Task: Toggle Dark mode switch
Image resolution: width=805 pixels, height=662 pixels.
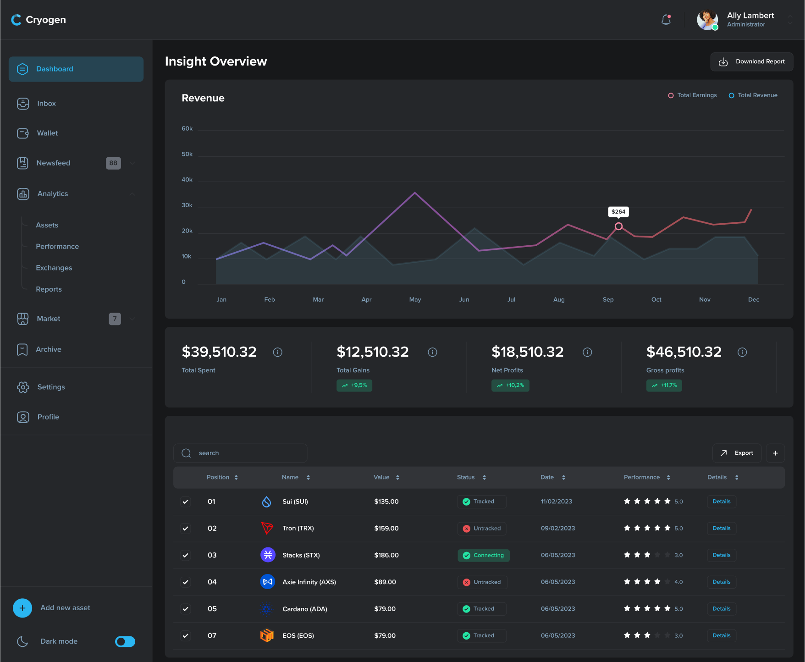Action: click(124, 641)
